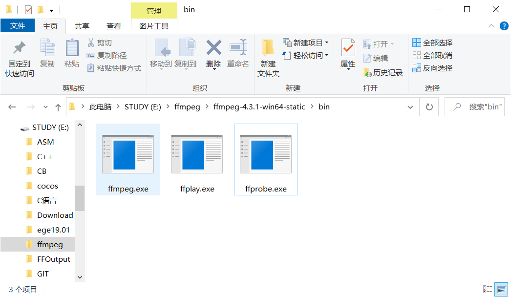The width and height of the screenshot is (511, 297).
Task: Open recent locations dropdown arrow
Action: click(x=45, y=107)
